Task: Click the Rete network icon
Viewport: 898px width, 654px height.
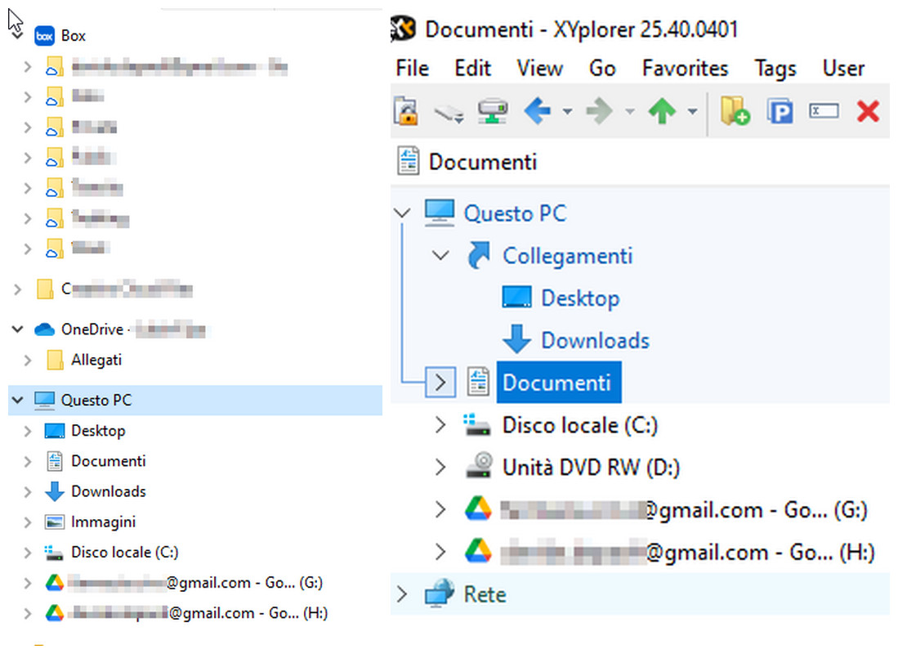Action: click(x=440, y=593)
